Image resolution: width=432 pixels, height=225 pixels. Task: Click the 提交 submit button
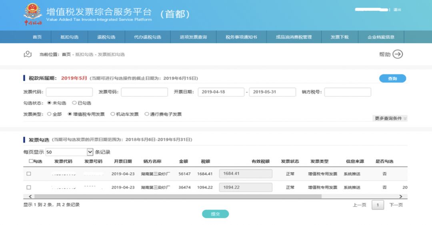(215, 214)
